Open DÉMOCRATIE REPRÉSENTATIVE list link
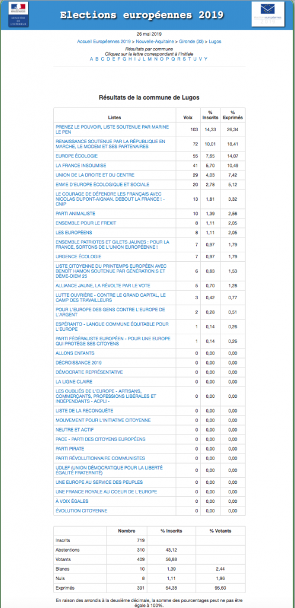 click(89, 372)
